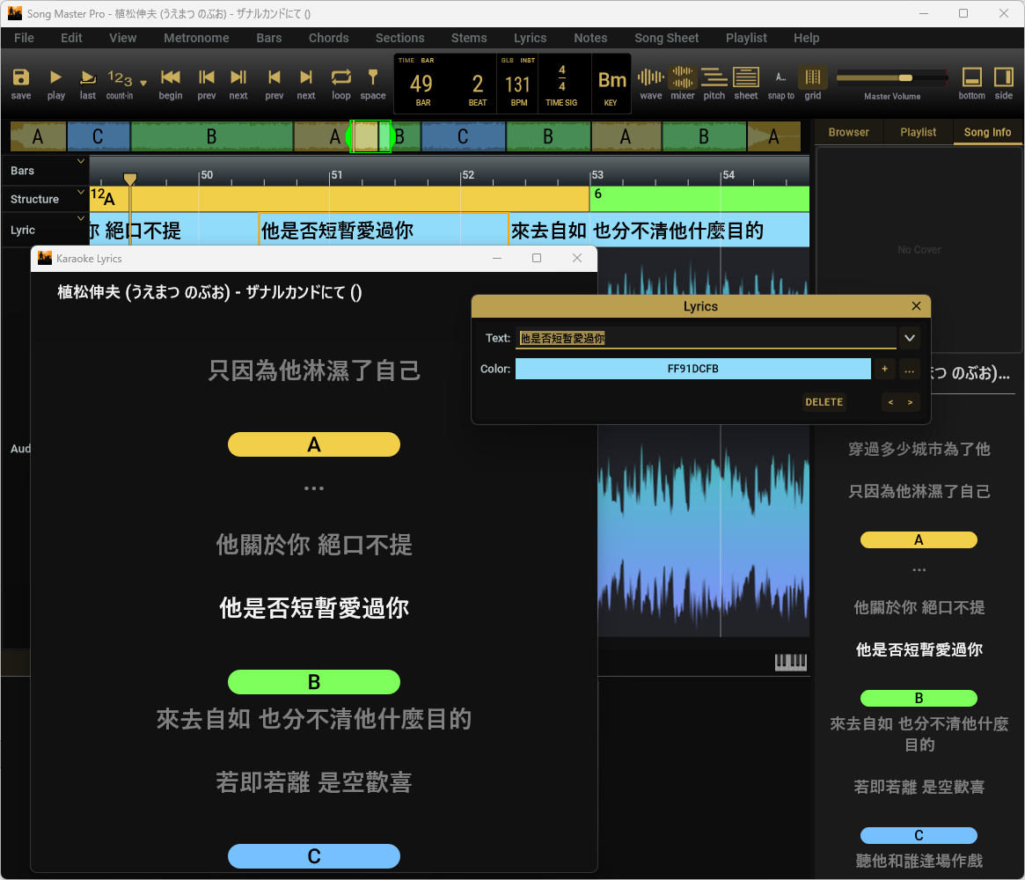This screenshot has height=880, width=1025.
Task: Switch to the Browser tab
Action: (x=848, y=132)
